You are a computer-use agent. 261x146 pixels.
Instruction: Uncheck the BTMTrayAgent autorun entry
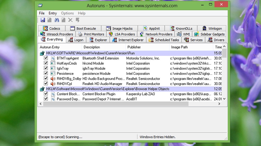[46, 58]
